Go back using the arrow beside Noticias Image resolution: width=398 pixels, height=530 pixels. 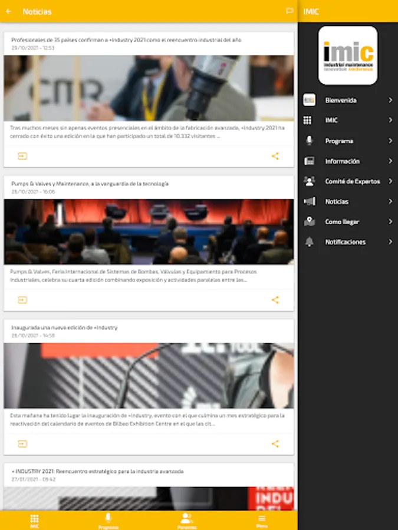click(x=8, y=12)
